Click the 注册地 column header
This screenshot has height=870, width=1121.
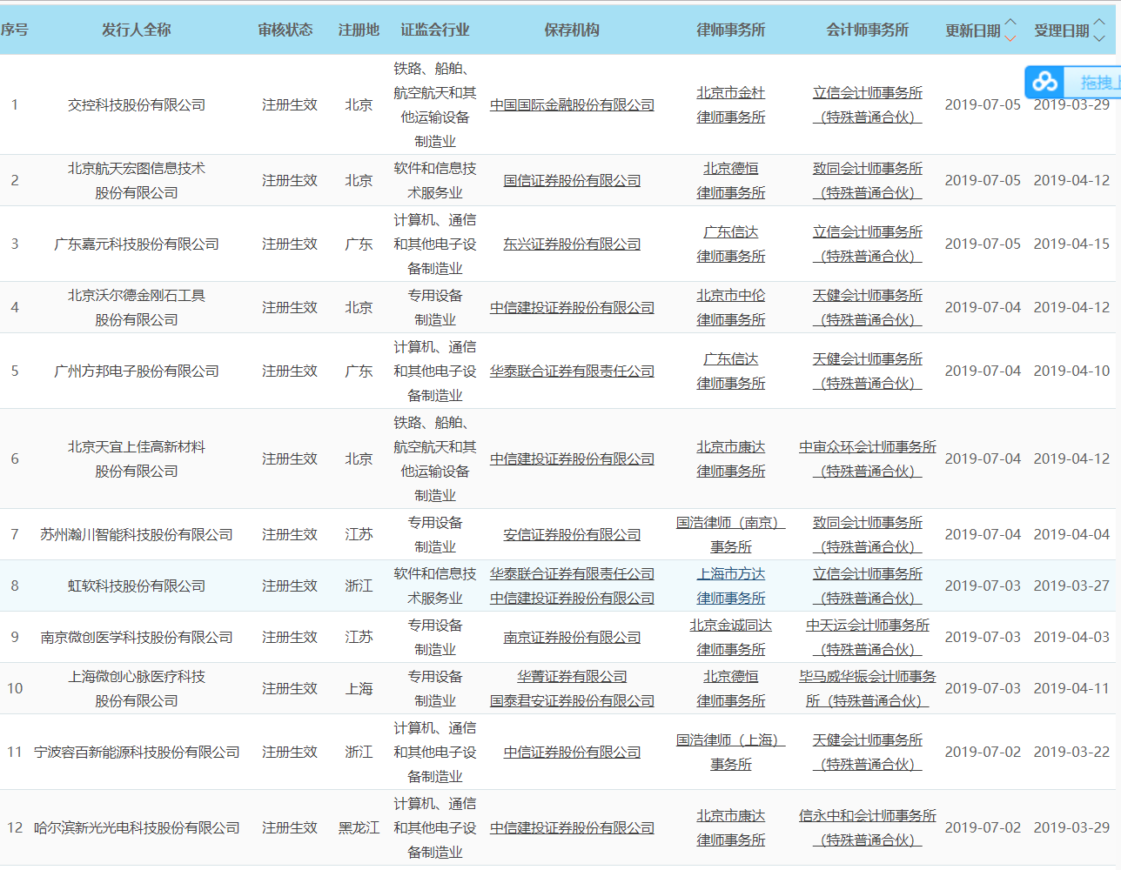tap(359, 30)
